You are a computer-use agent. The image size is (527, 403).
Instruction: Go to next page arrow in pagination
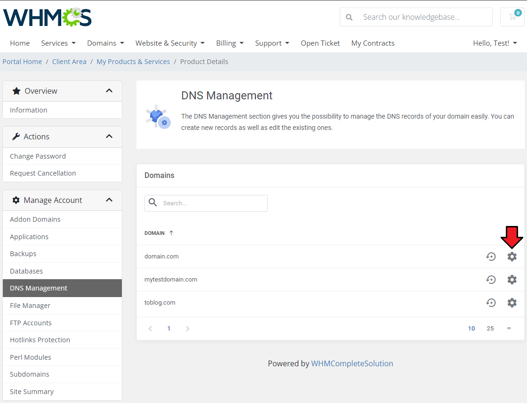tap(188, 328)
